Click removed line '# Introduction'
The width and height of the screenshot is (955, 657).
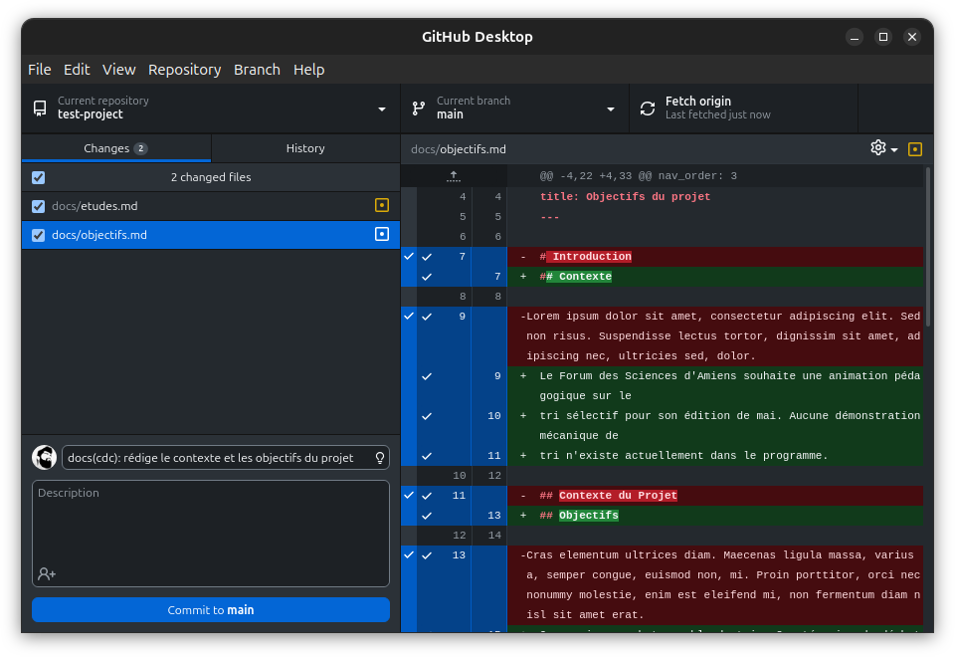[x=715, y=257]
